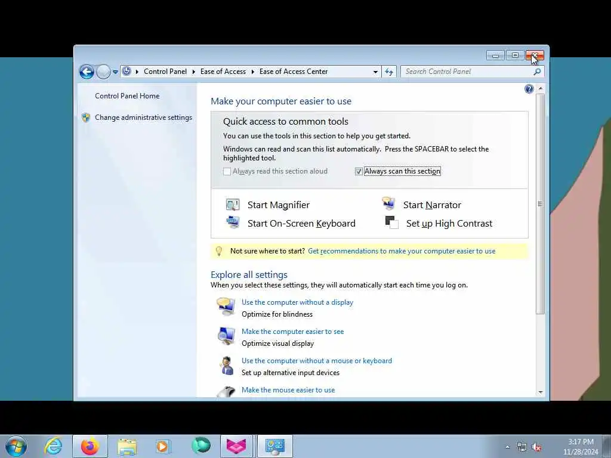The image size is (611, 458).
Task: Click the muted volume tray icon
Action: [536, 447]
